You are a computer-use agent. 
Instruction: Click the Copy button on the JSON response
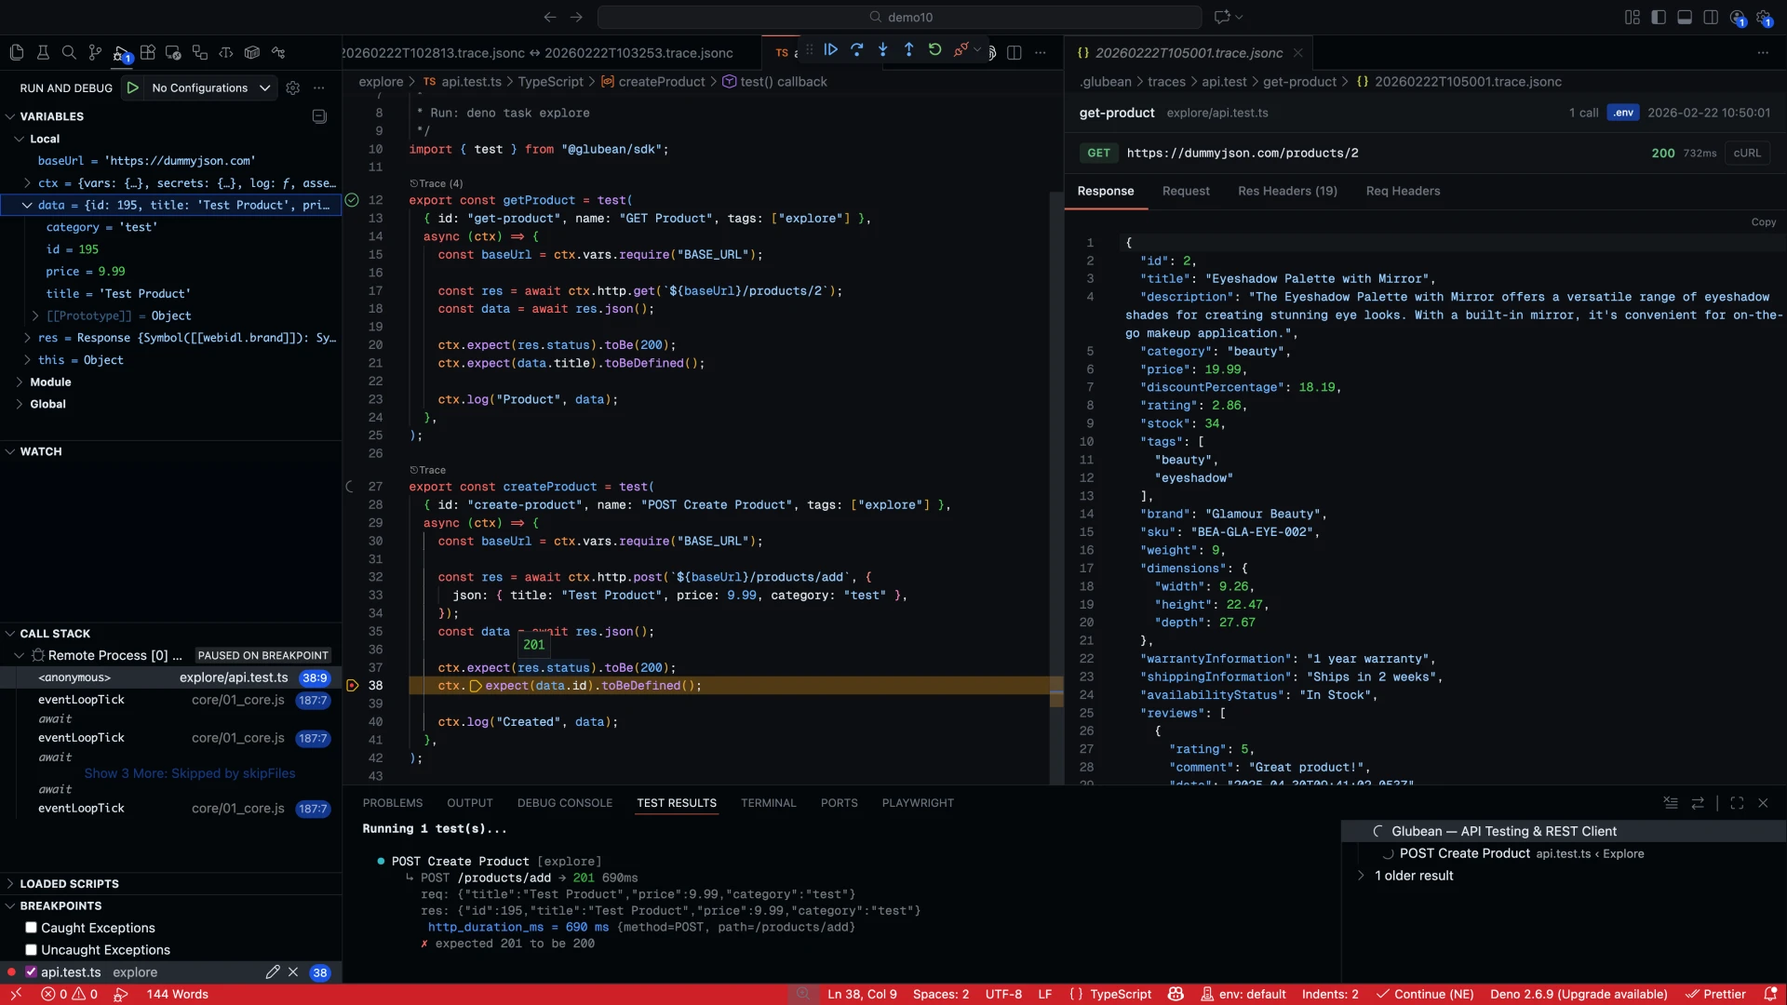1765,222
